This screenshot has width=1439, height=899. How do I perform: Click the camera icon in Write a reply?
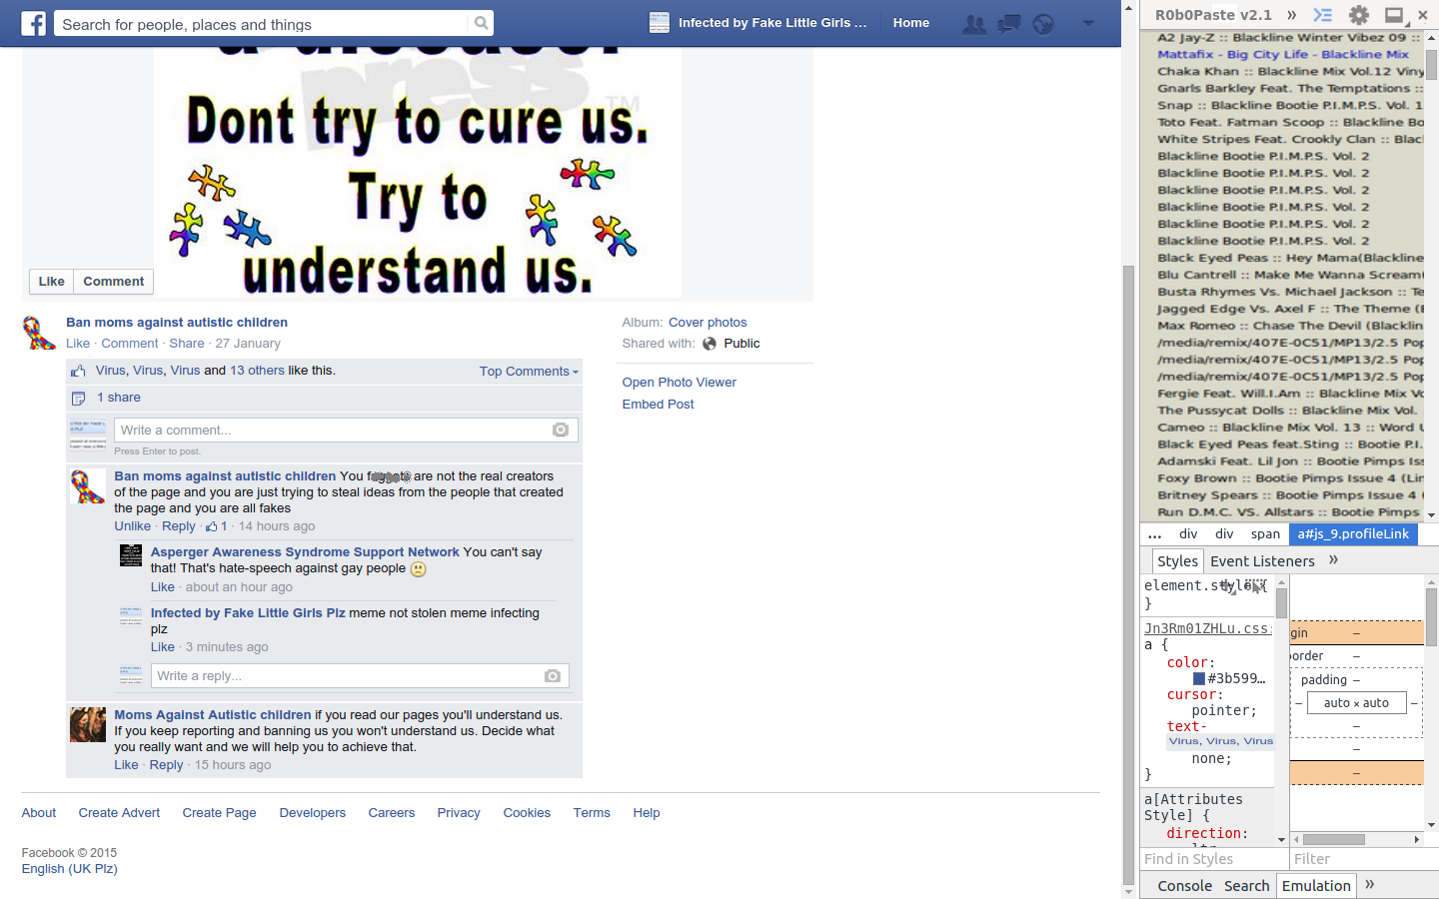tap(553, 676)
